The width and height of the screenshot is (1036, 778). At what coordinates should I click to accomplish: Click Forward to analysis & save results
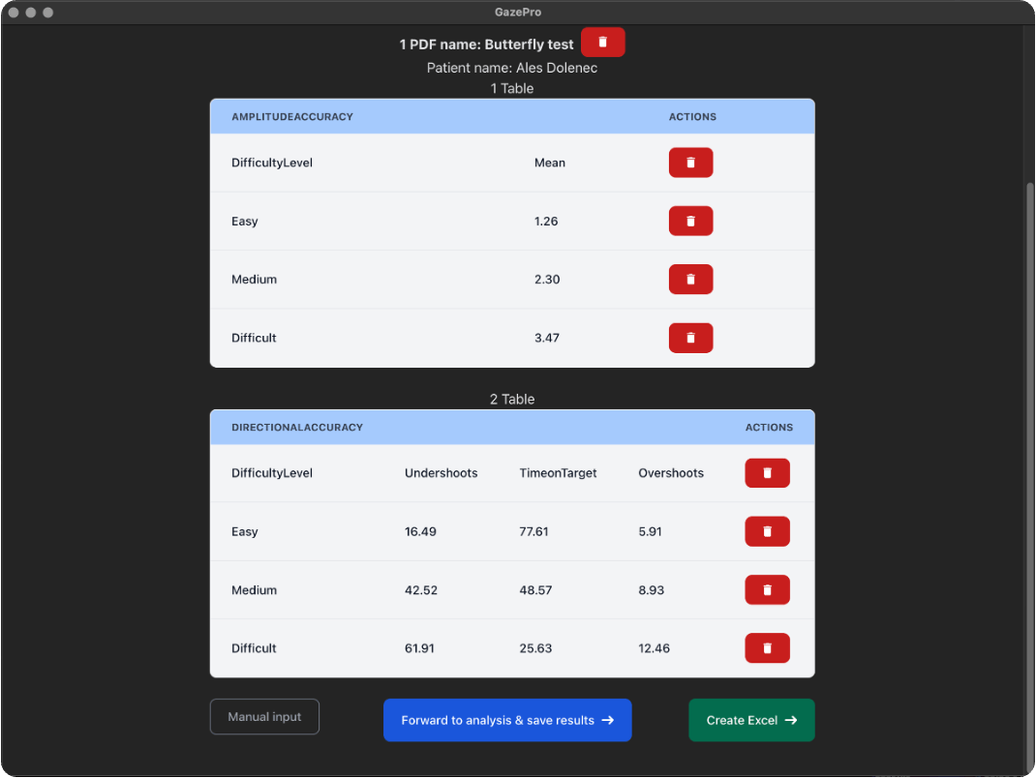507,720
